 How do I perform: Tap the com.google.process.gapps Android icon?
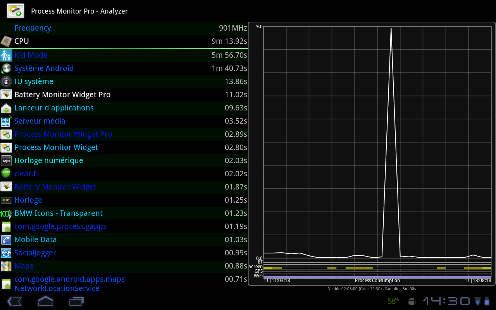(6, 226)
